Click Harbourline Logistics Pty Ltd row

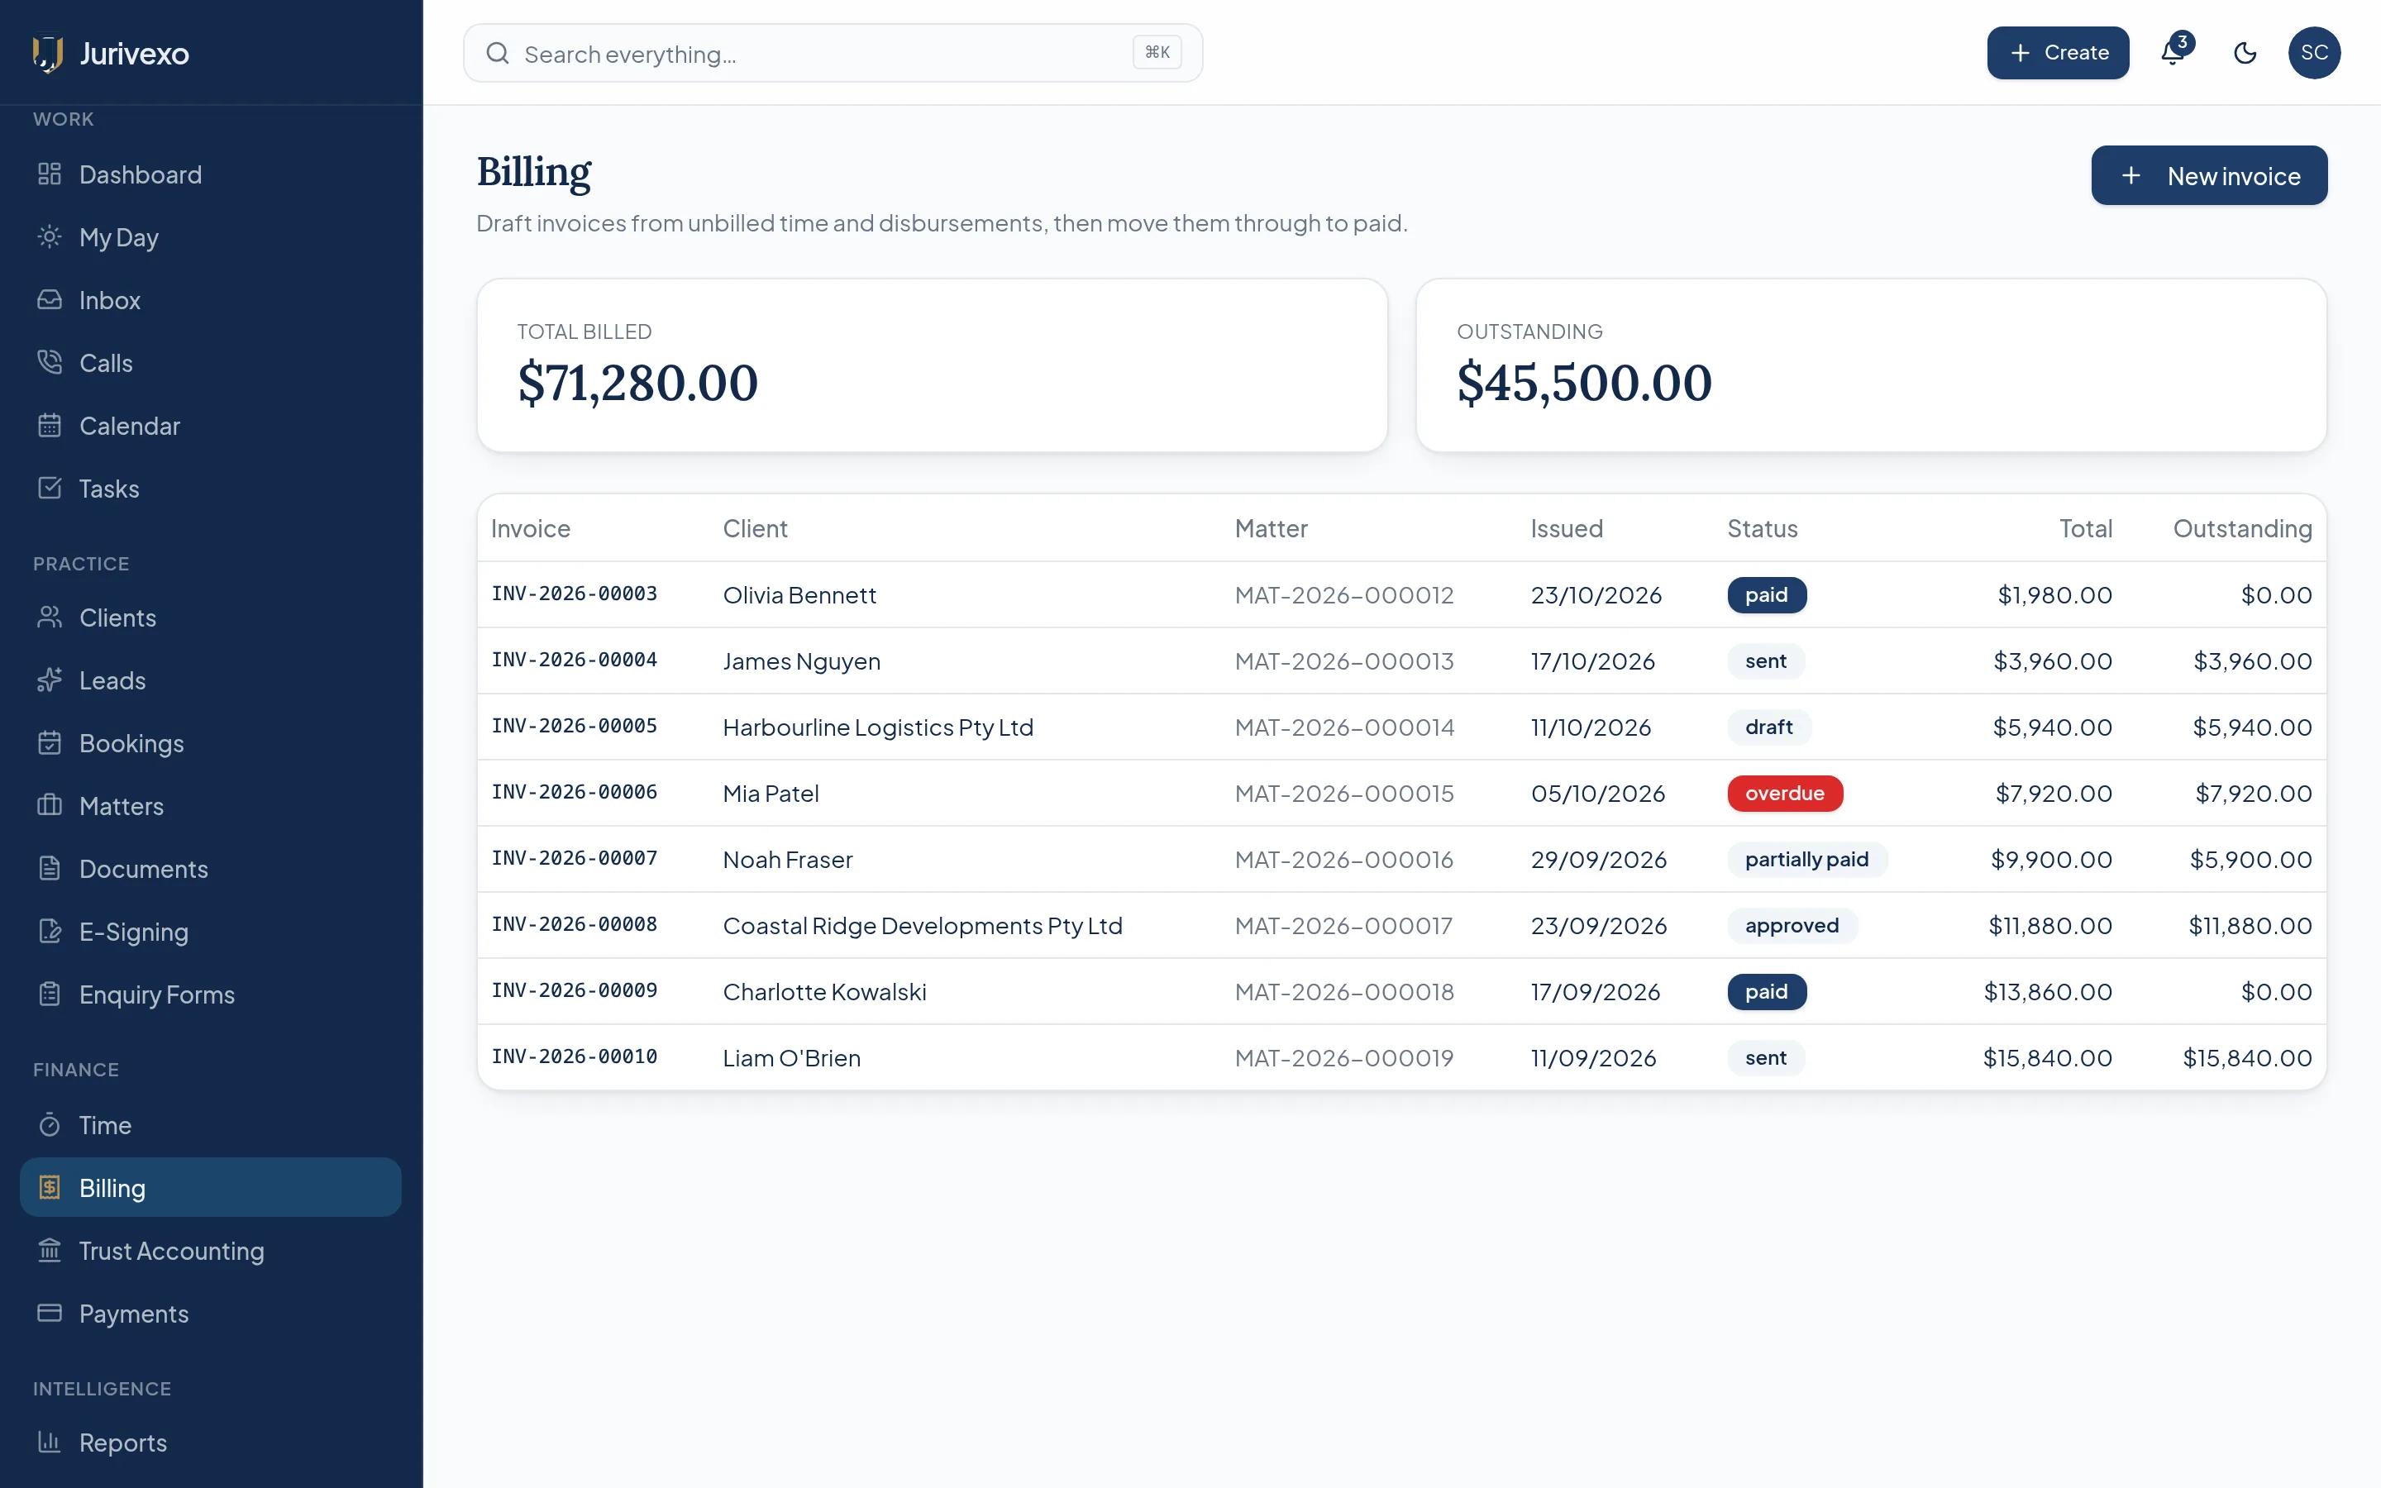coord(1402,727)
